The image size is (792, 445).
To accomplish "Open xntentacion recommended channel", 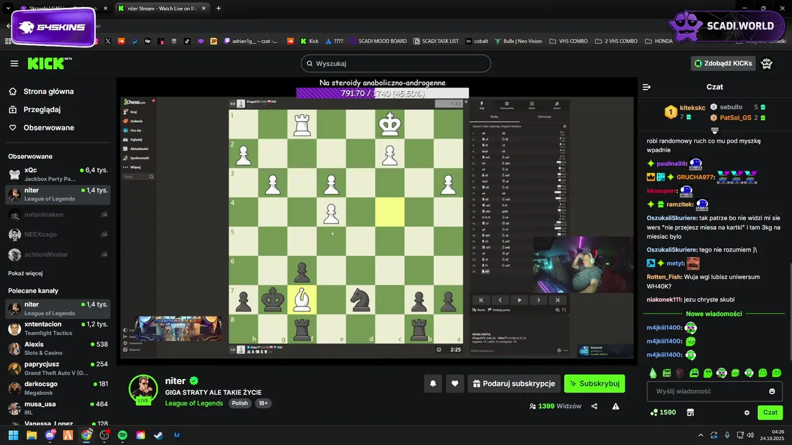I will [x=58, y=328].
